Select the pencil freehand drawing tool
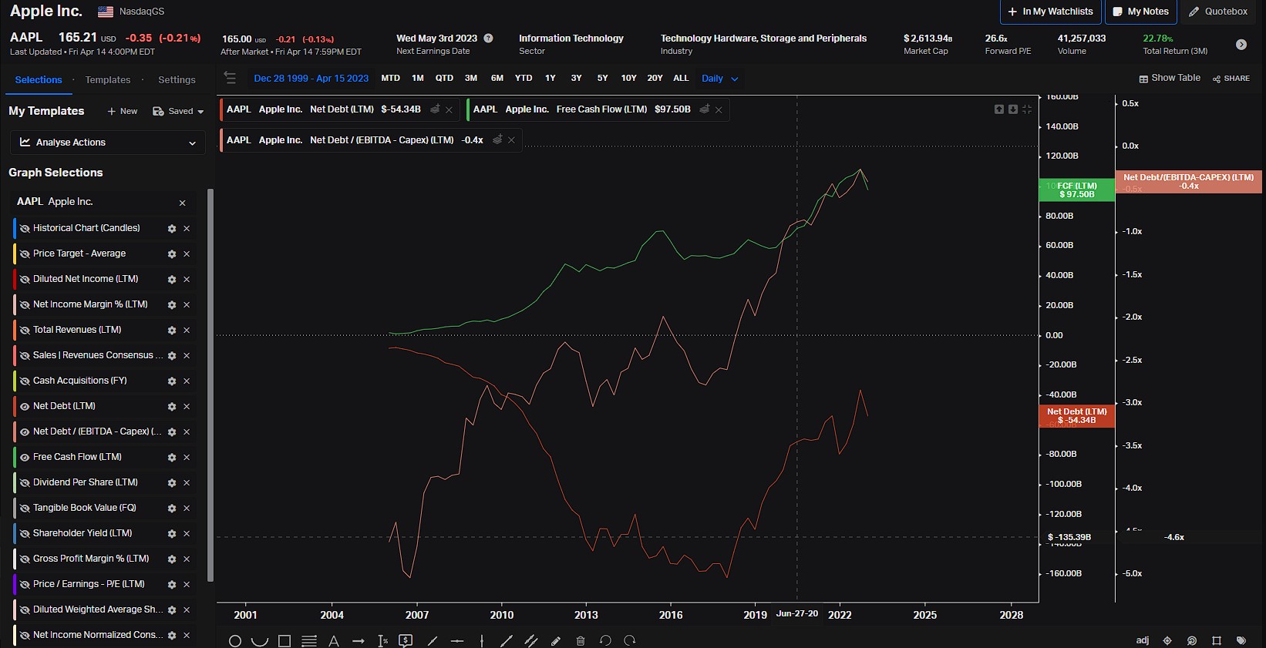Viewport: 1266px width, 648px height. [x=556, y=640]
